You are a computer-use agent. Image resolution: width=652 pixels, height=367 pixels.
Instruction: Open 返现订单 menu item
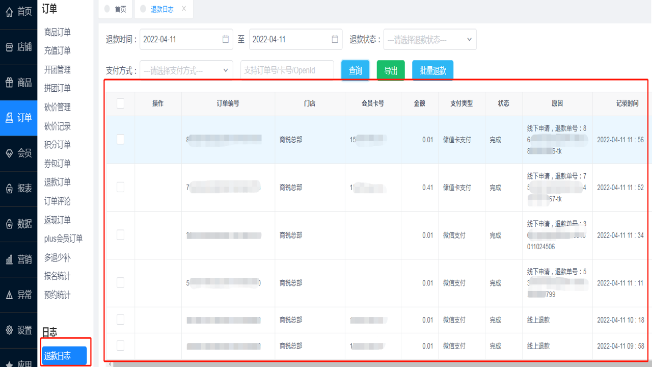(58, 220)
